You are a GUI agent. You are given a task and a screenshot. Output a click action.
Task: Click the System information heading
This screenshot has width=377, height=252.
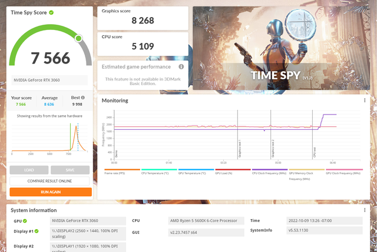click(34, 210)
